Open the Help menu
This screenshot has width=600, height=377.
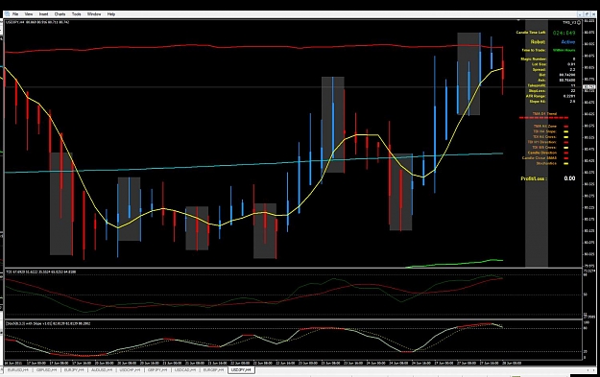(x=111, y=14)
